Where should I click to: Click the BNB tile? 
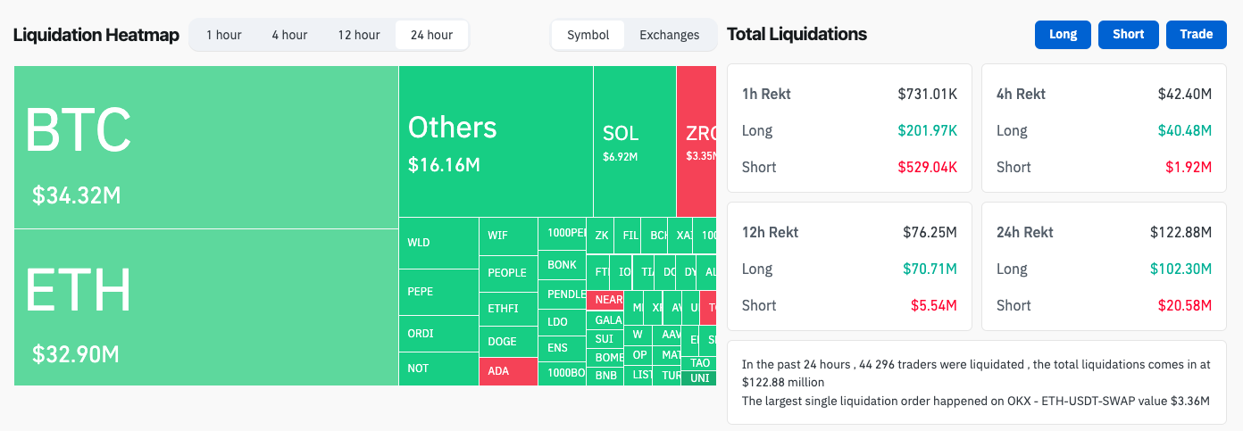[605, 376]
